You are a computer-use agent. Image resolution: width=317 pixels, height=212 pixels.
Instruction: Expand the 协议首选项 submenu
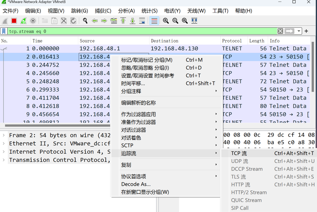coord(166,177)
